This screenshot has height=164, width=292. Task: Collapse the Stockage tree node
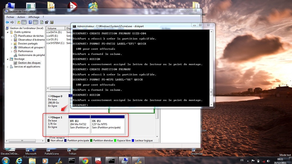tap(8, 59)
